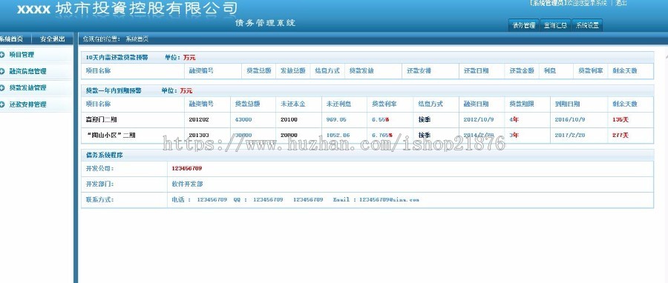Click remaining days 277天
The width and height of the screenshot is (668, 283).
[620, 135]
